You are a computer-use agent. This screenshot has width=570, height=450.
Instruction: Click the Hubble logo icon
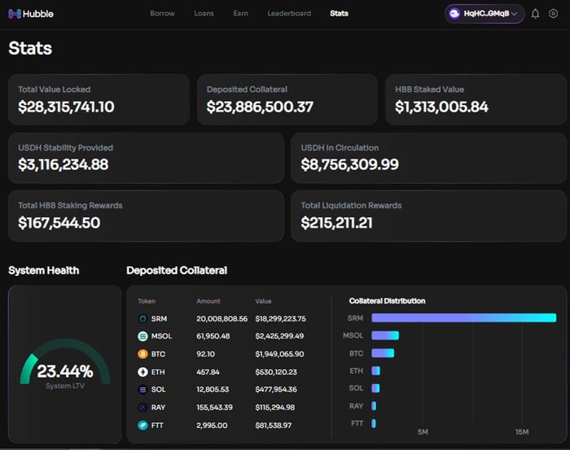click(x=15, y=14)
